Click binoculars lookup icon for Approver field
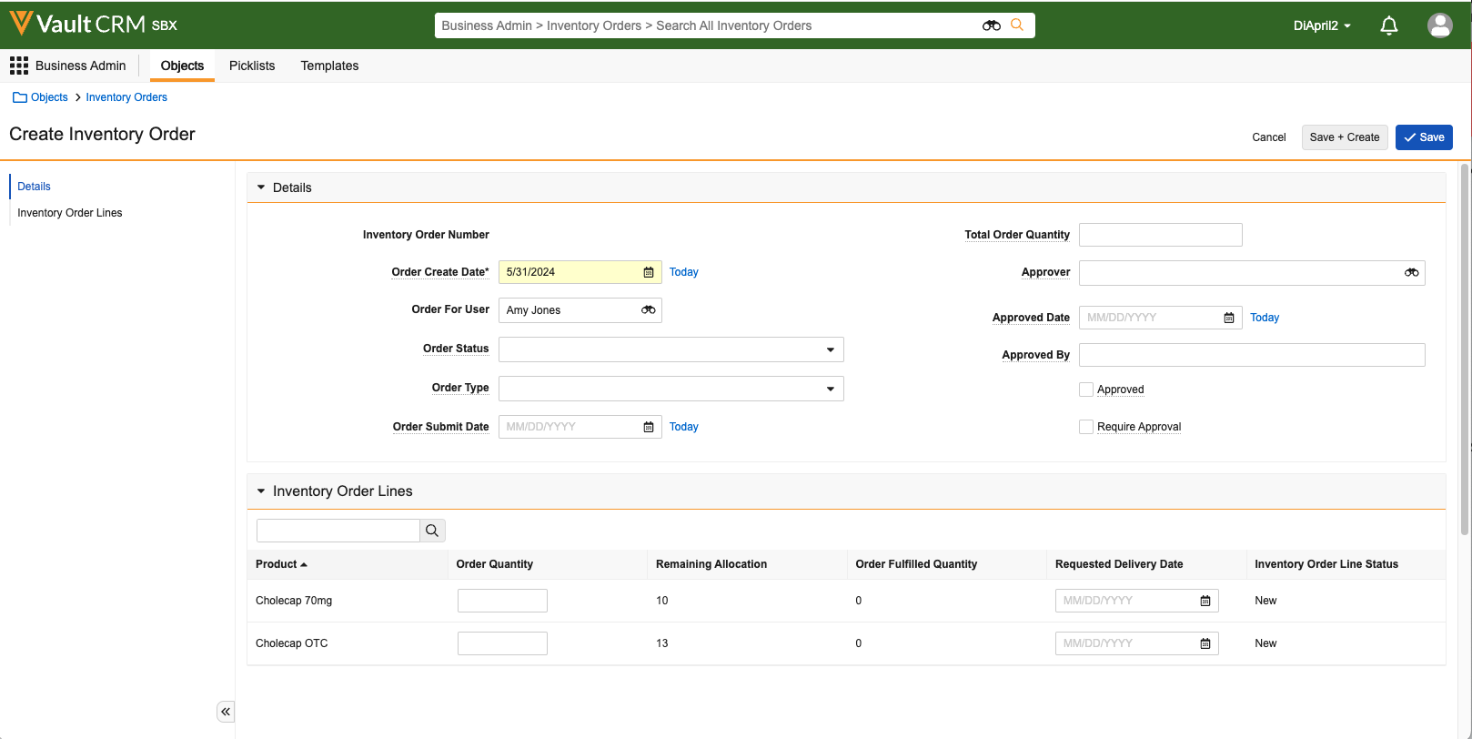 coord(1411,273)
